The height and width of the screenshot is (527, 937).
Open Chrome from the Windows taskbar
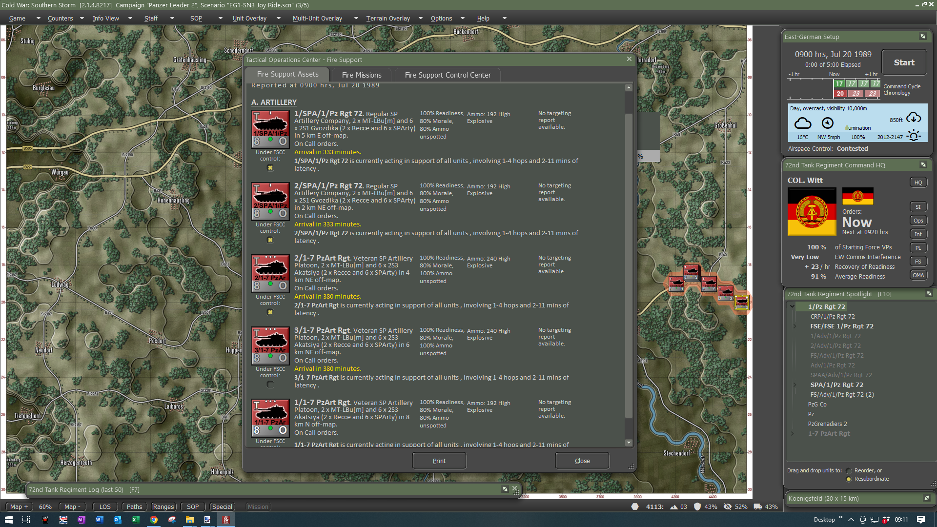click(x=154, y=520)
